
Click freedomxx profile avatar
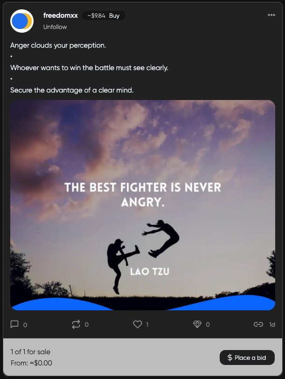point(22,21)
